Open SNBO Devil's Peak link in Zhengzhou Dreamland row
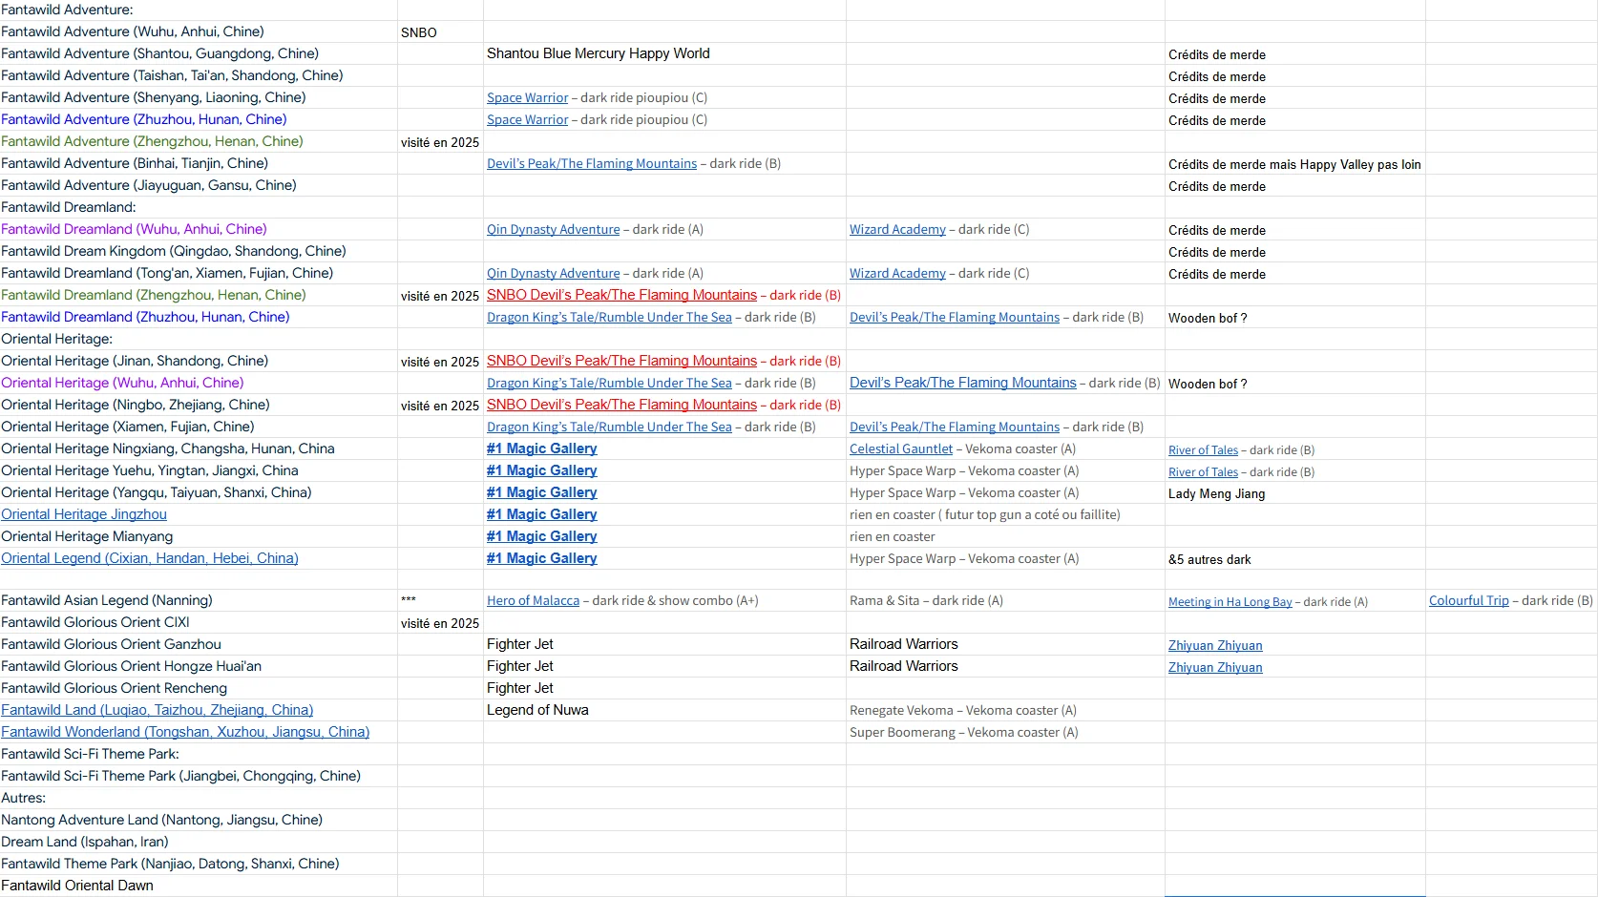The height and width of the screenshot is (897, 1598). [621, 295]
